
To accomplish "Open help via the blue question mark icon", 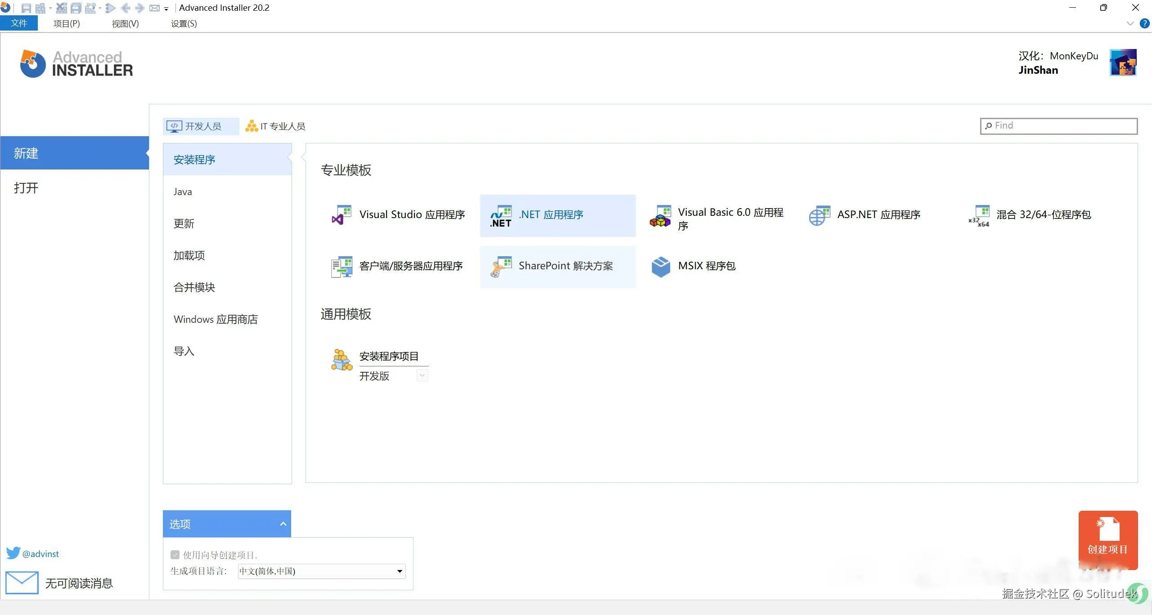I will [1144, 23].
